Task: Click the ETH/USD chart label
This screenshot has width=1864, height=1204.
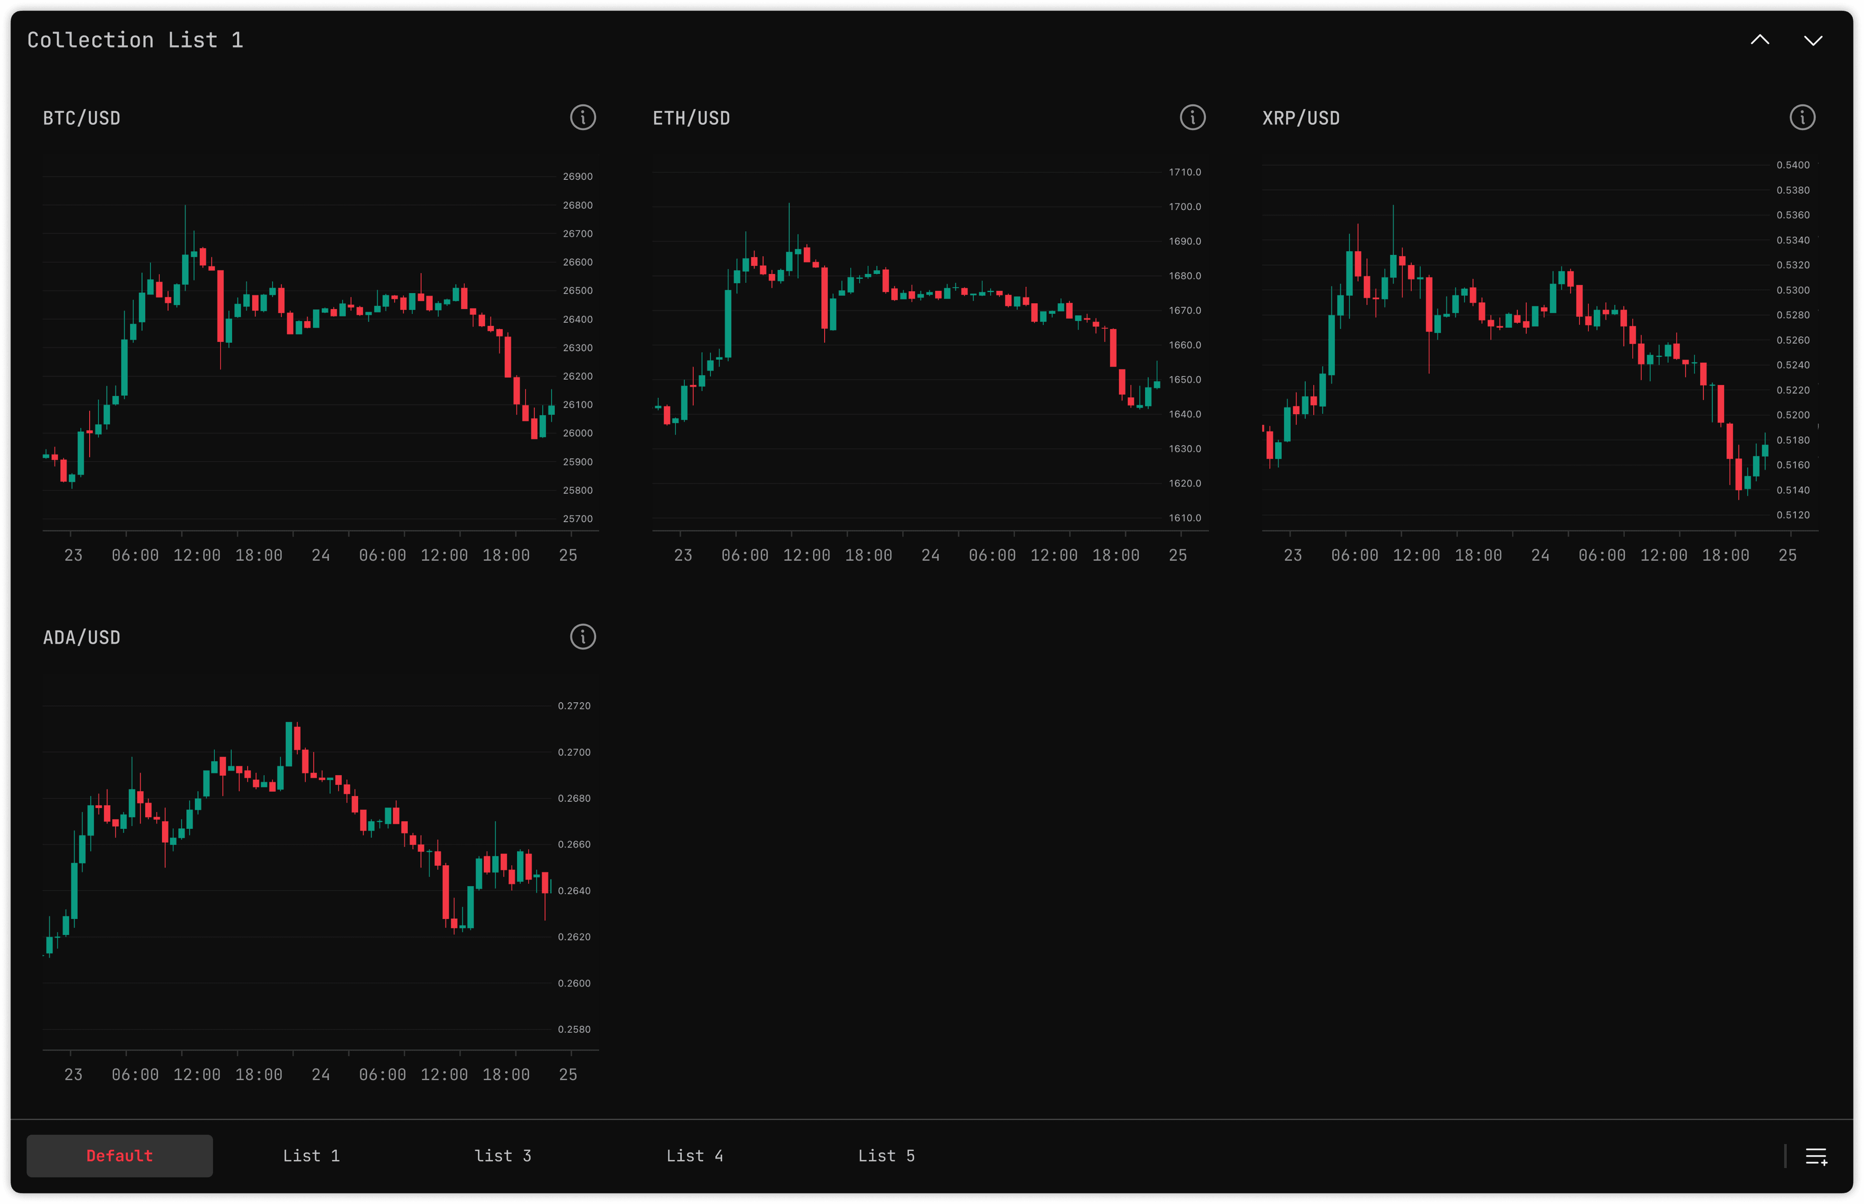Action: pyautogui.click(x=691, y=117)
